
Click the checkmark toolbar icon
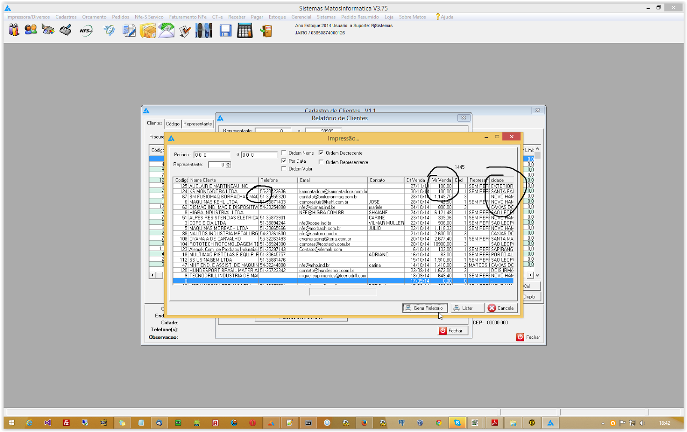(x=185, y=31)
